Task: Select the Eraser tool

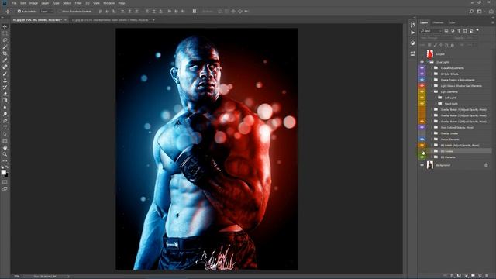Action: [5, 94]
